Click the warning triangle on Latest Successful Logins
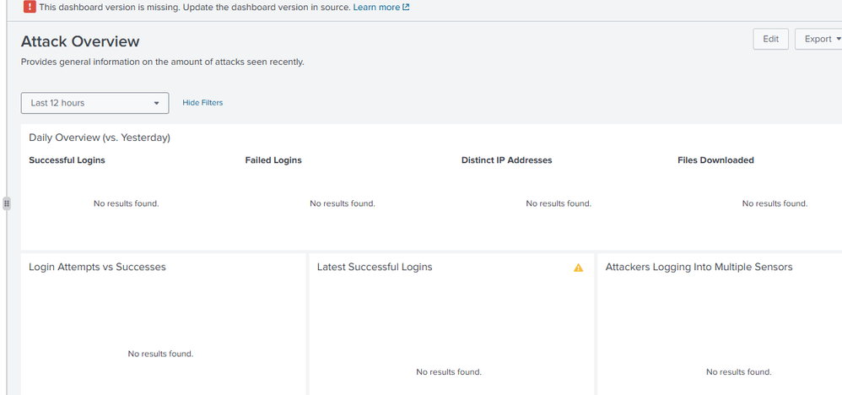842x395 pixels. coord(578,268)
